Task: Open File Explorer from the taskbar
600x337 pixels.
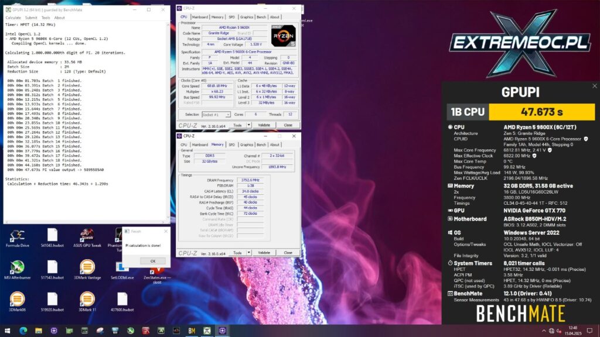Action: coord(38,331)
